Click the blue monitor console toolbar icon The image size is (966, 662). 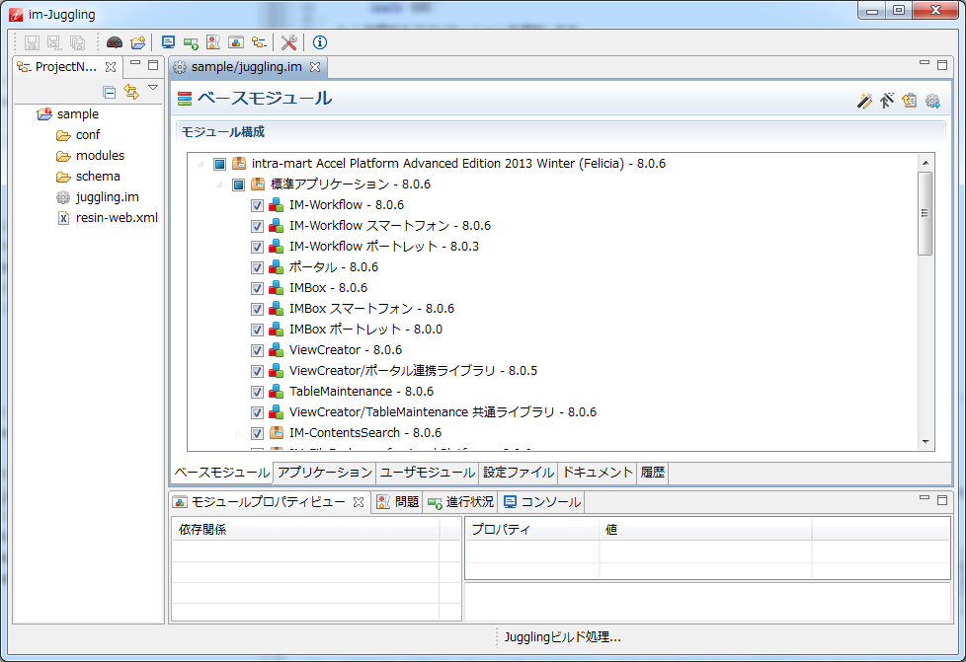click(x=168, y=42)
